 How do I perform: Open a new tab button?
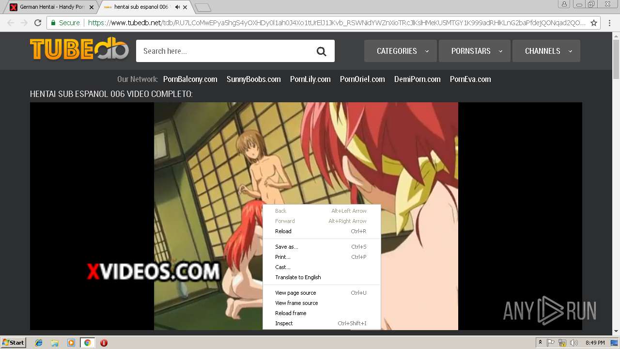[202, 7]
